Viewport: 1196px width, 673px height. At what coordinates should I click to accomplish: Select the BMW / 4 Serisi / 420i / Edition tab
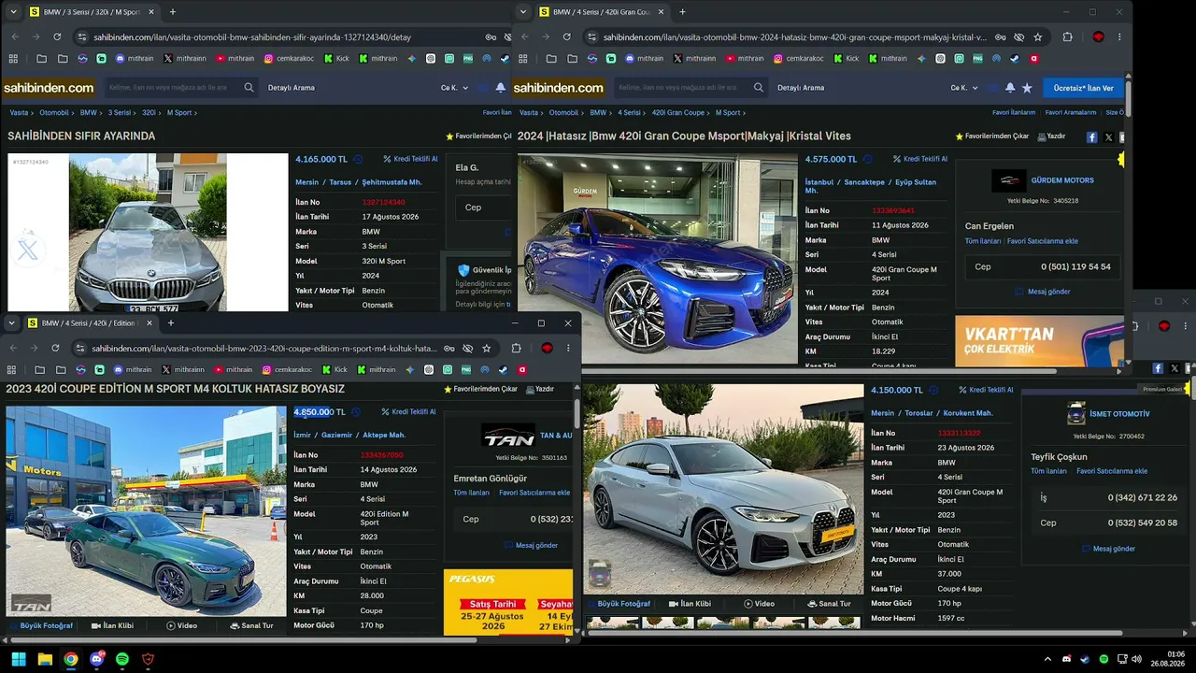point(89,323)
